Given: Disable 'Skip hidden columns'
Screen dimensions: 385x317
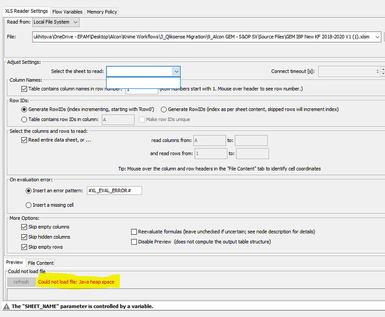Looking at the screenshot, I should 24,237.
